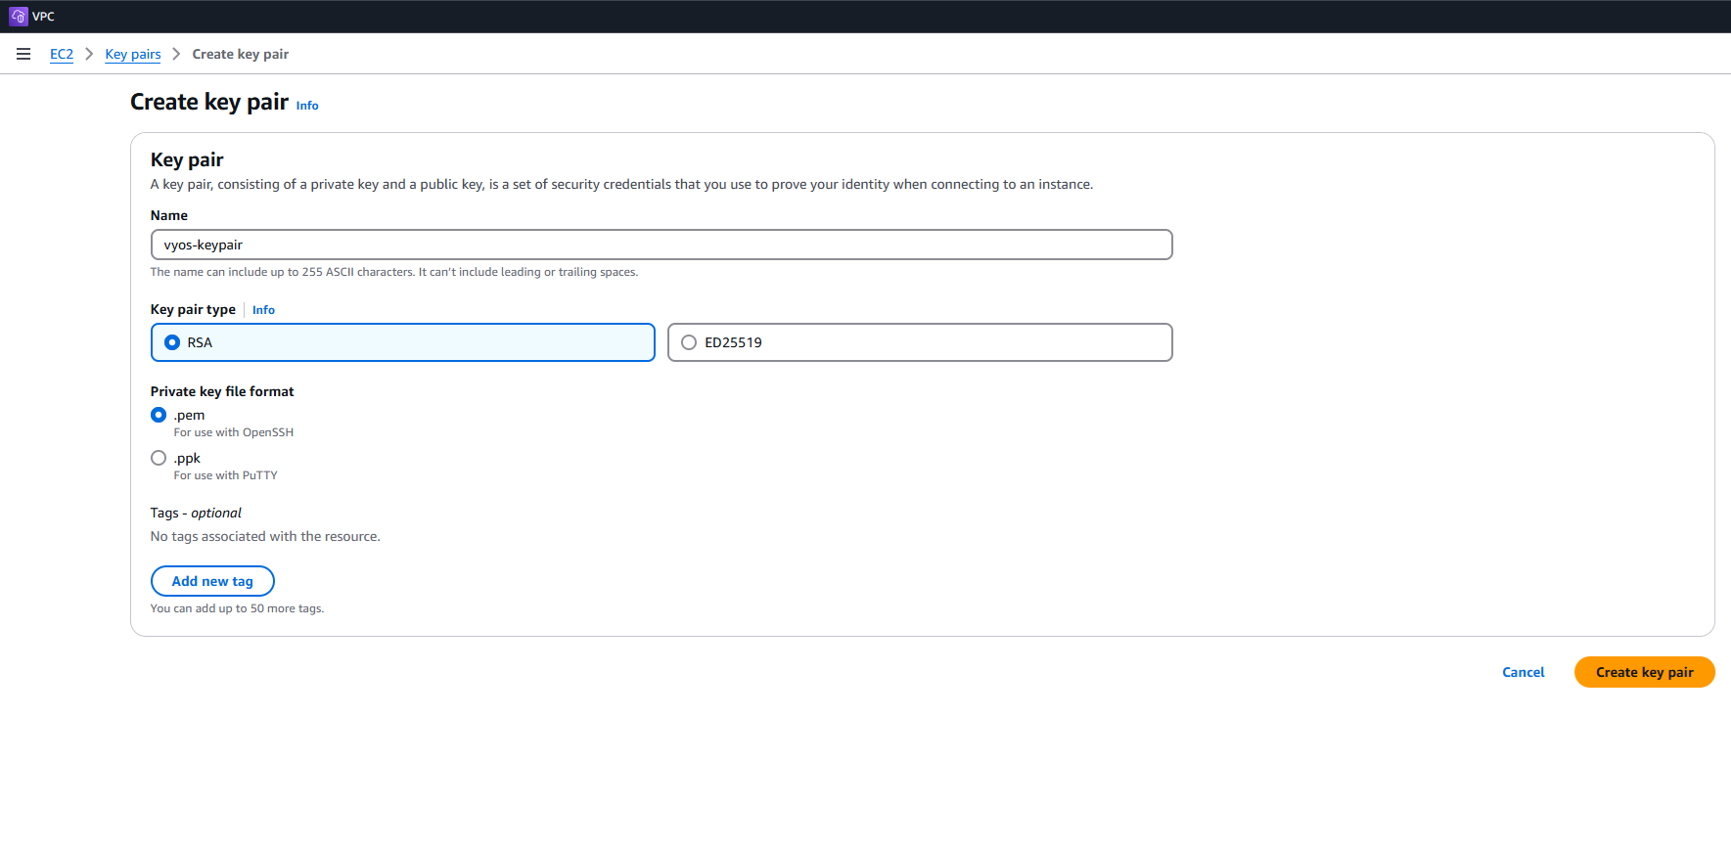Image resolution: width=1731 pixels, height=851 pixels.
Task: Click the Add new tag button
Action: coord(212,581)
